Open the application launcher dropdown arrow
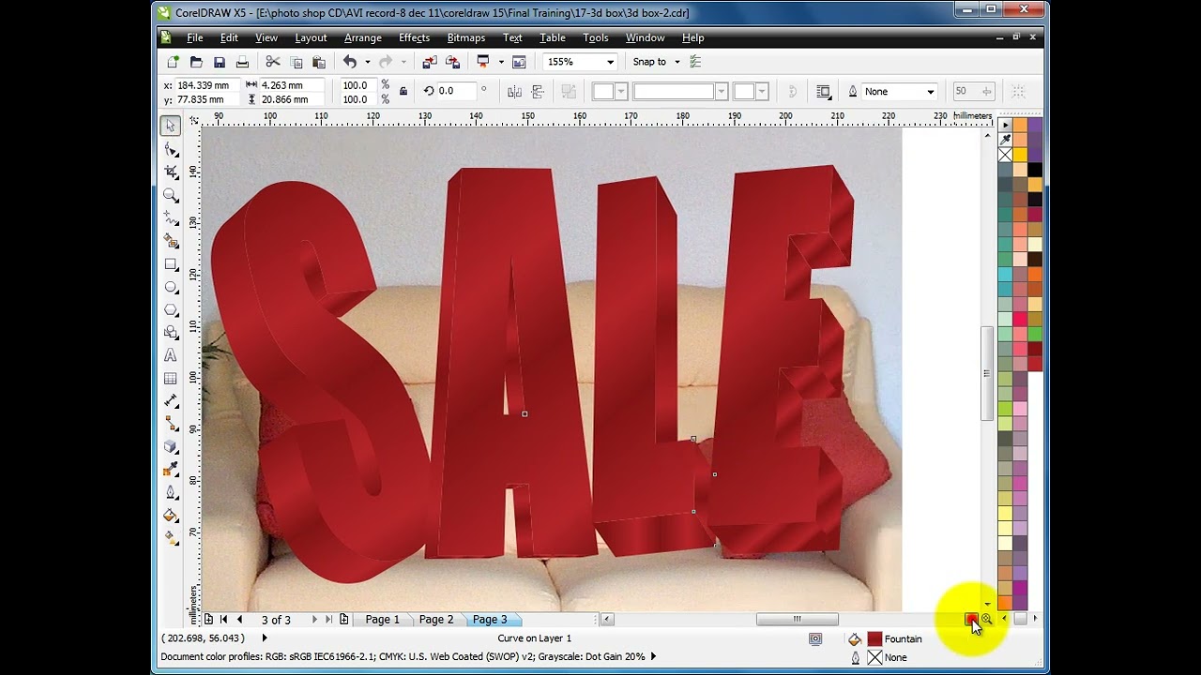The height and width of the screenshot is (675, 1201). tap(501, 62)
